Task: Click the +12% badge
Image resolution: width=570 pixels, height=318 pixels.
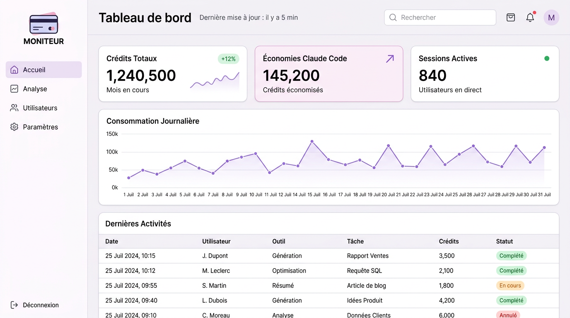Action: coord(228,59)
